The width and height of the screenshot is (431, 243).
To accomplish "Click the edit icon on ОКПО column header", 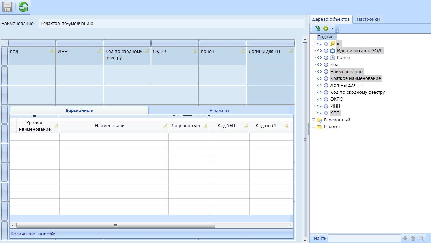I will 195,51.
